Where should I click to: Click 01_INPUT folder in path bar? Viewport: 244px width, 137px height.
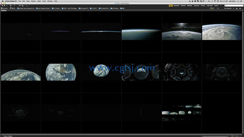click(x=93, y=8)
